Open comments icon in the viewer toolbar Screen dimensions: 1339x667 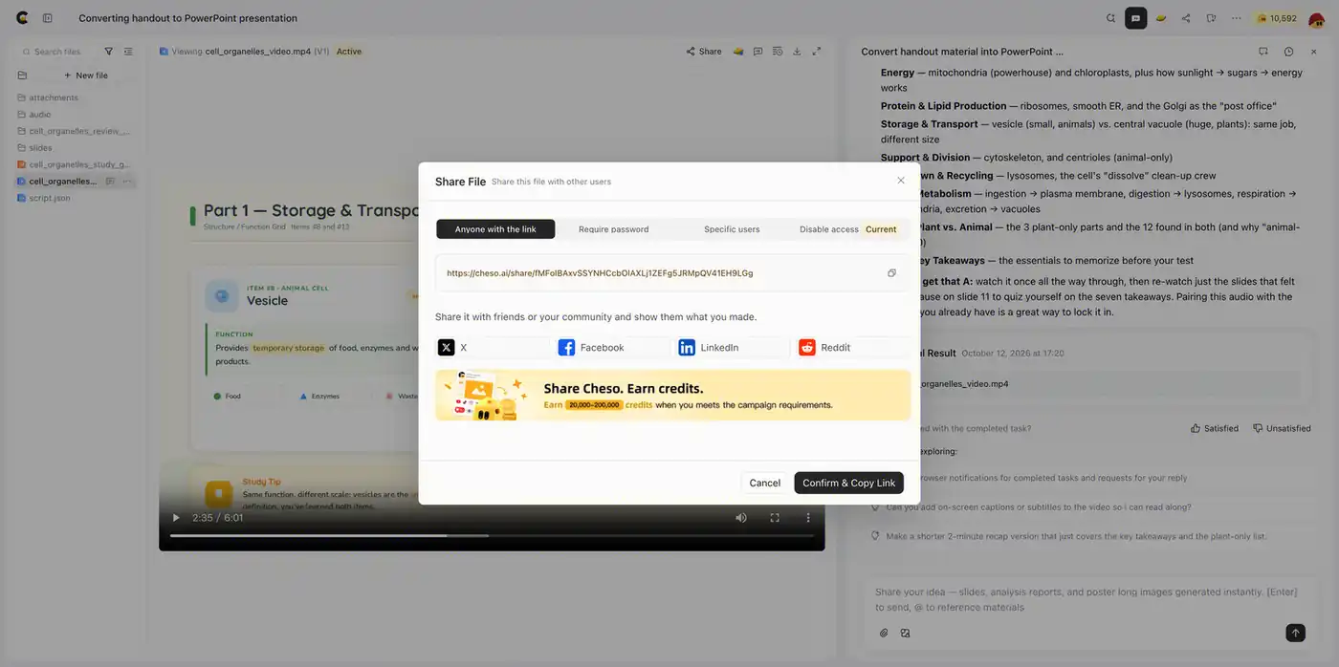[x=757, y=52]
